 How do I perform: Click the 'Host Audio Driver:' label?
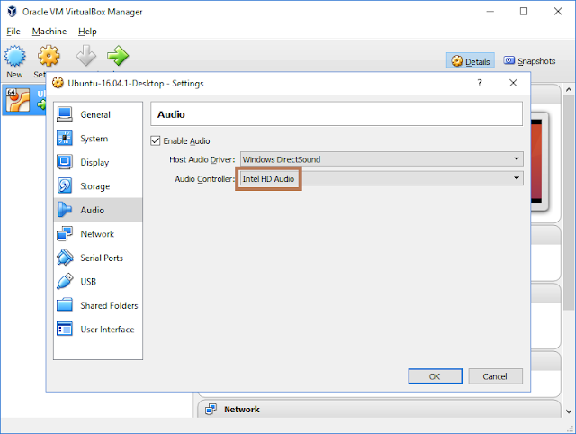[x=202, y=159]
